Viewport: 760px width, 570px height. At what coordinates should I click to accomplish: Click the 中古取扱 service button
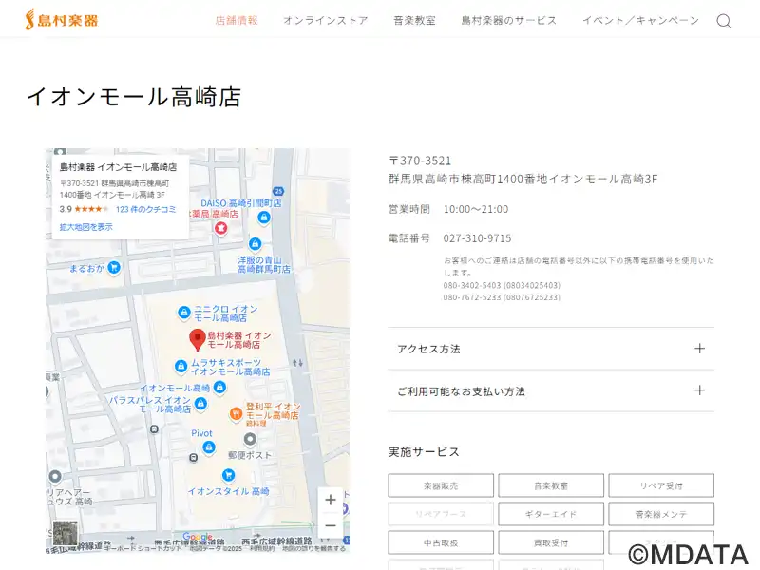441,542
